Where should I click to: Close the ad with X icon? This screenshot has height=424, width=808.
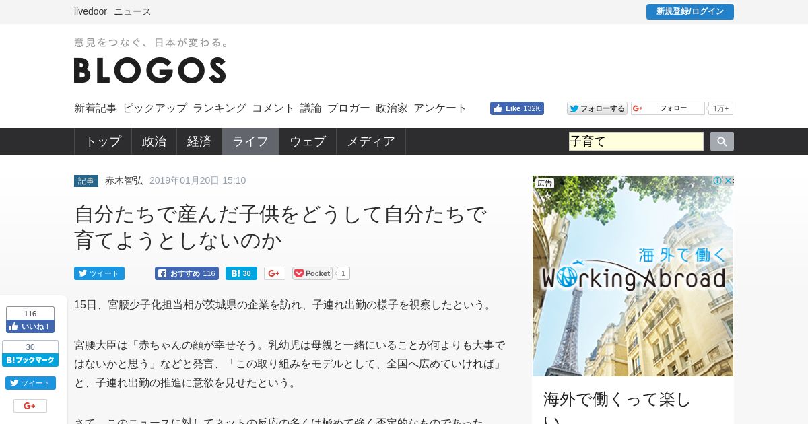tap(728, 181)
